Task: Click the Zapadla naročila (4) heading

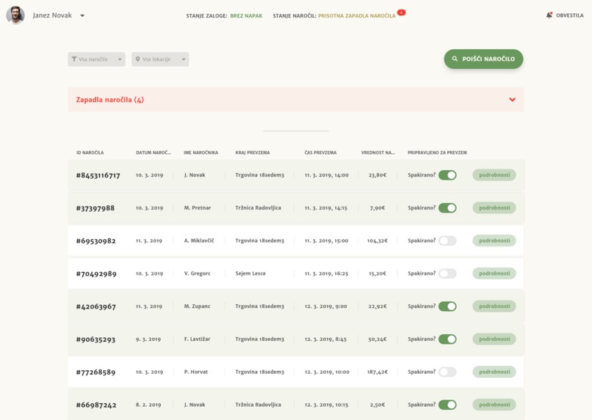Action: coord(110,100)
